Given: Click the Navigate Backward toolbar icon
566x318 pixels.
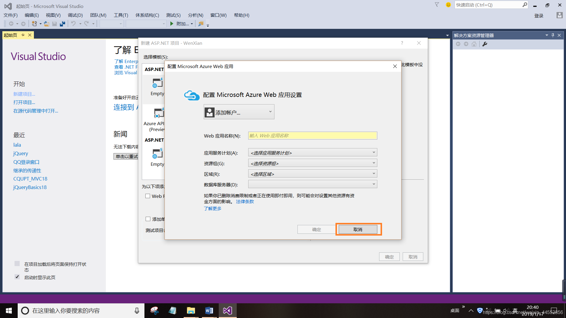Looking at the screenshot, I should point(11,24).
